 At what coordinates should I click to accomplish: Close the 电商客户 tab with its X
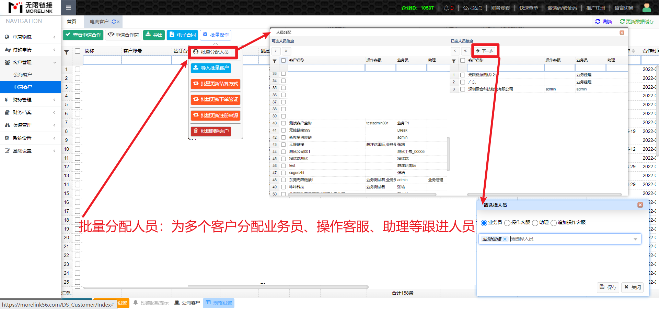tap(118, 22)
